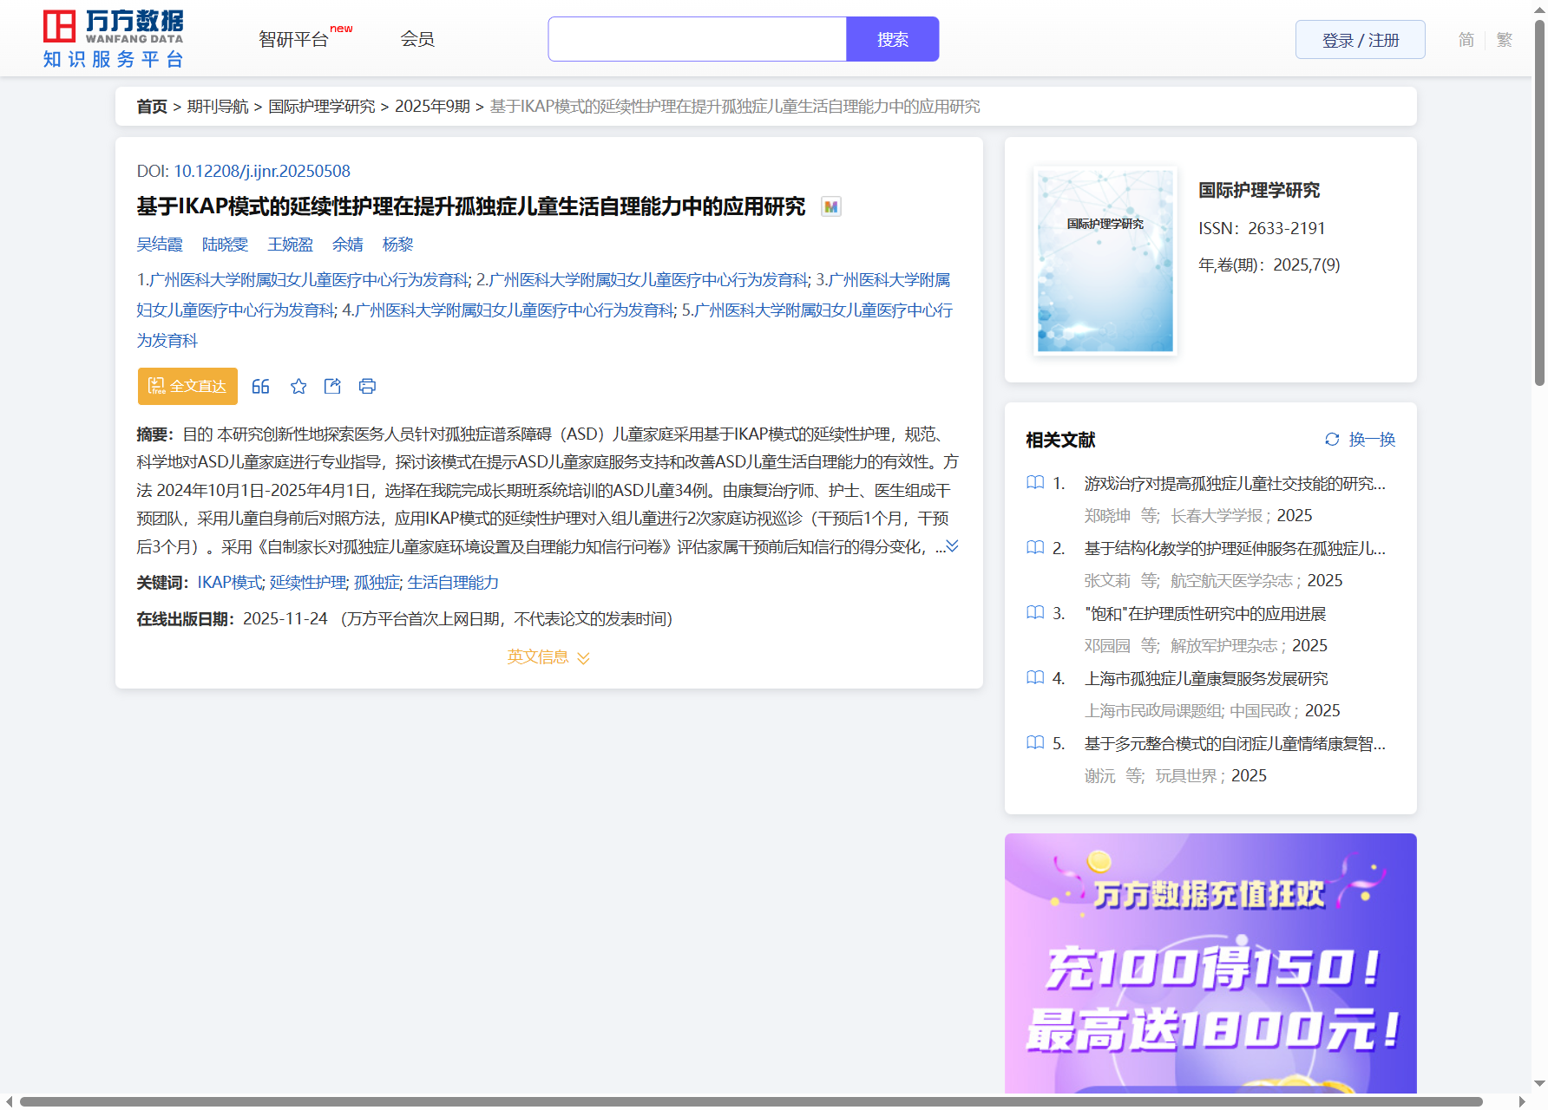
Task: Switch to simplified Chinese (简)
Action: click(x=1466, y=40)
